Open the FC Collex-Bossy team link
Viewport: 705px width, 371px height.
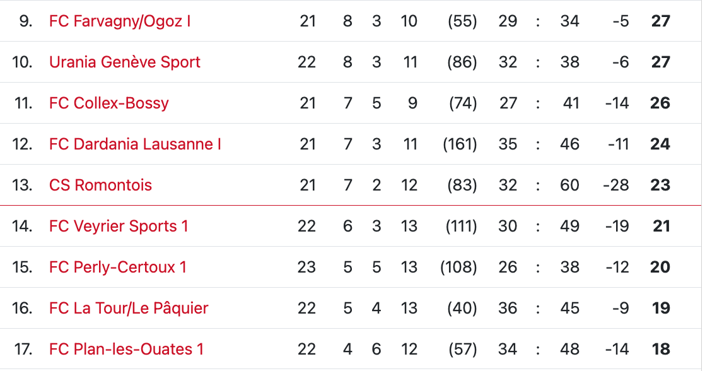point(109,103)
